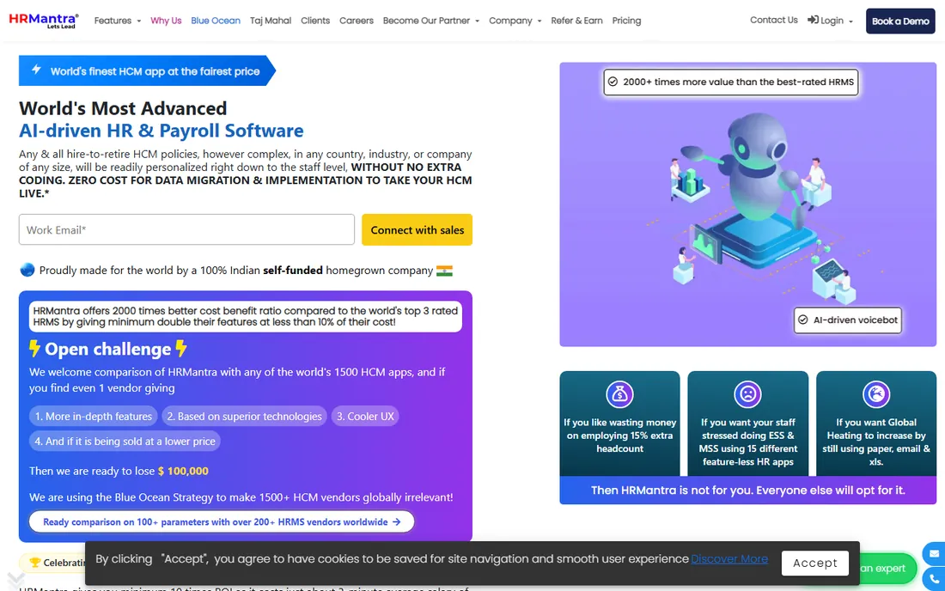Navigate to Careers

pyautogui.click(x=357, y=21)
